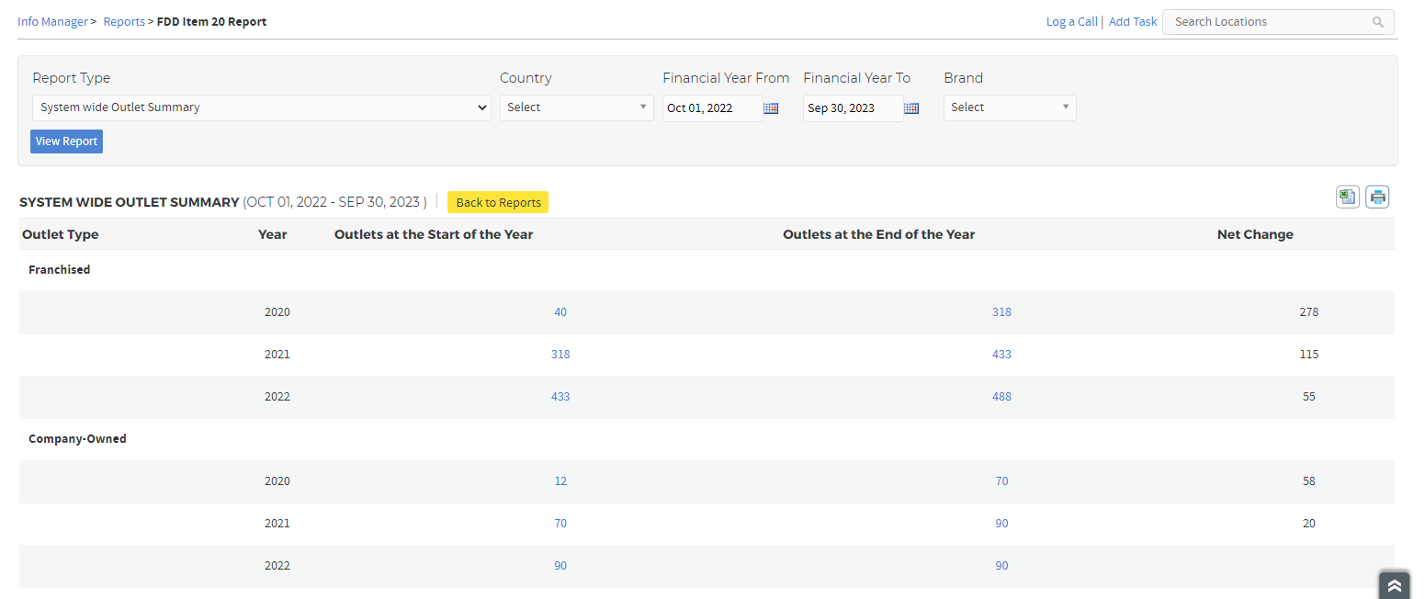The image size is (1425, 599).
Task: Click the Financial Year To date field
Action: pos(854,108)
